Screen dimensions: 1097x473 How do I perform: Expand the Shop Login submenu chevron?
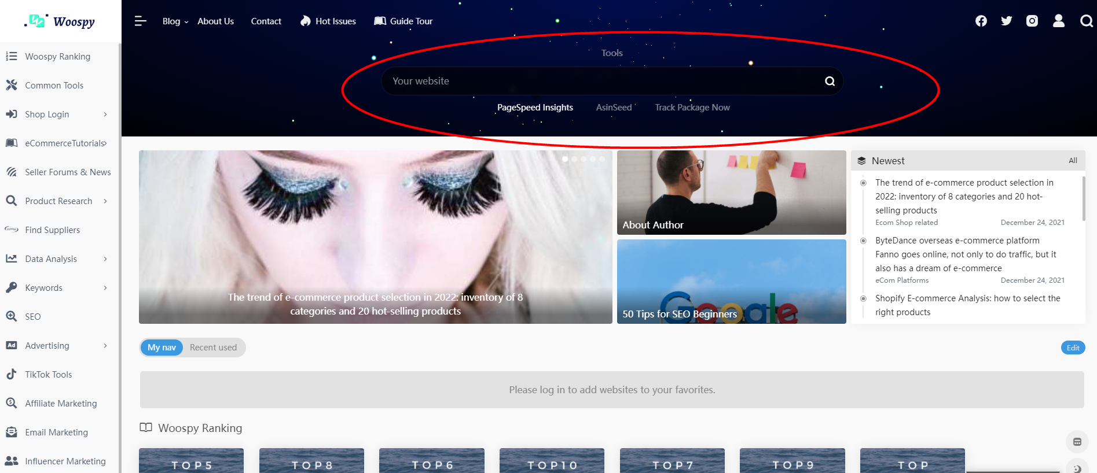coord(105,114)
